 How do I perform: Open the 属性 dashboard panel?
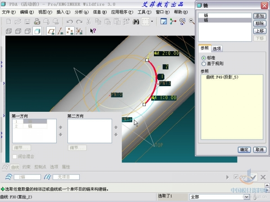point(66,167)
